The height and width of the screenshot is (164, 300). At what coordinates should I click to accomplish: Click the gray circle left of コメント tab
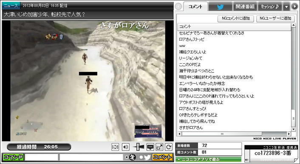click(178, 6)
